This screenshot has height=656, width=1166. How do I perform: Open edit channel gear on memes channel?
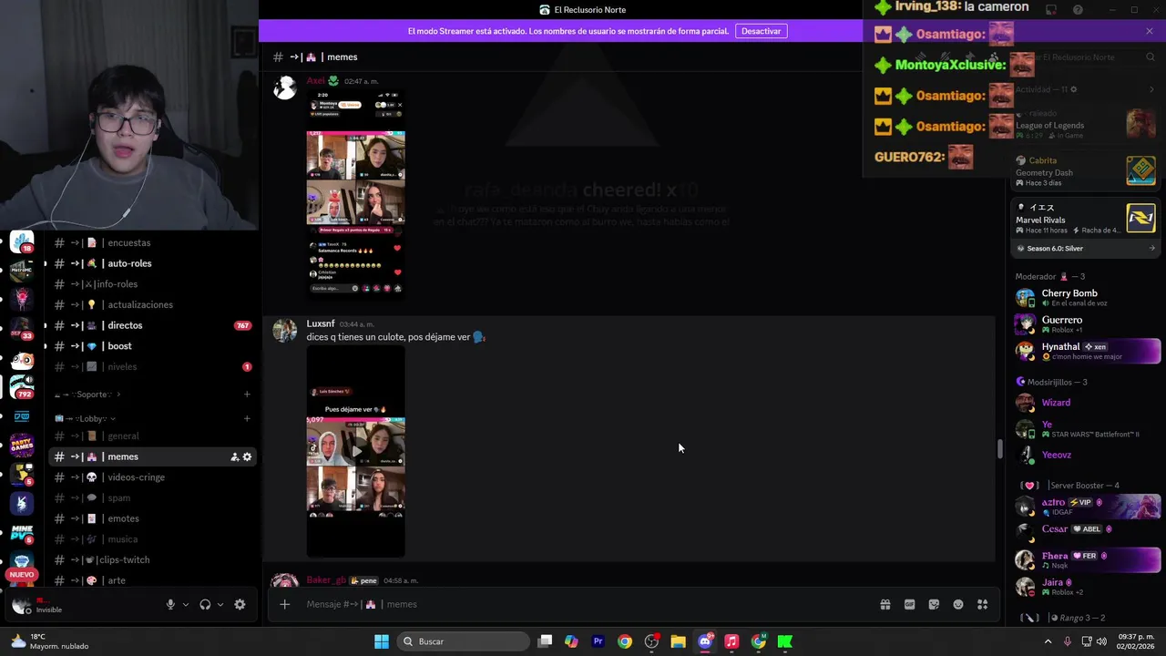tap(247, 456)
